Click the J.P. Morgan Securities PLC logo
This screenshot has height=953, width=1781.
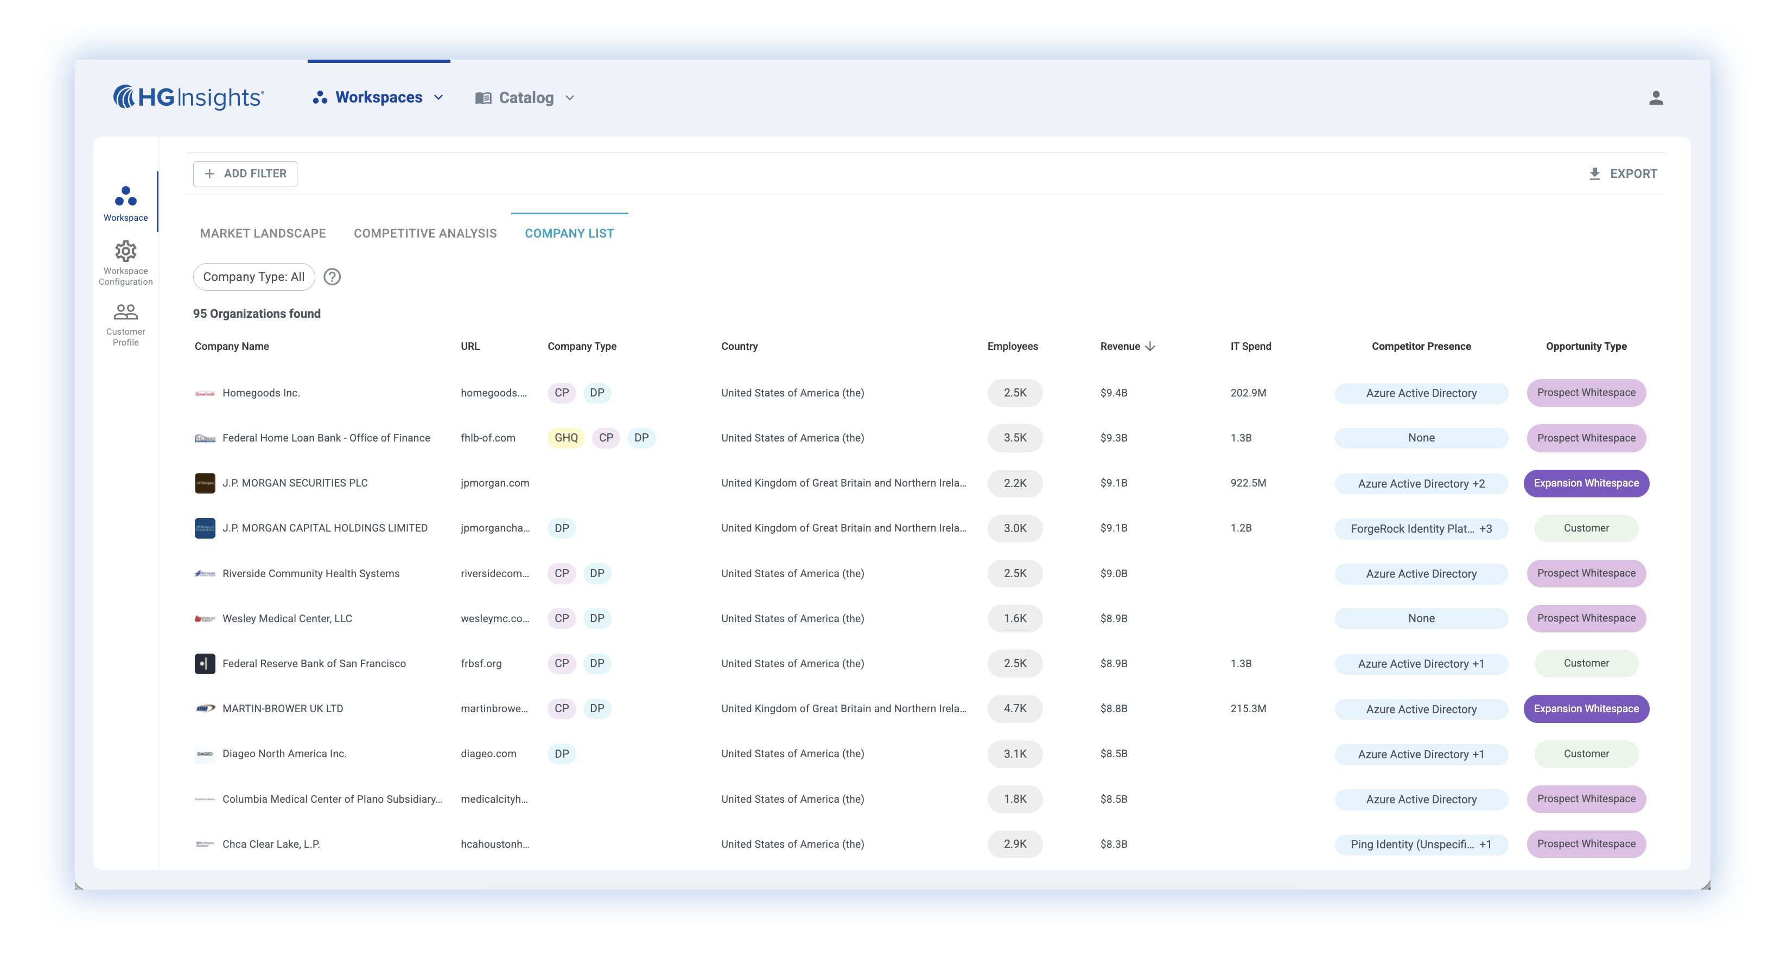pos(205,483)
